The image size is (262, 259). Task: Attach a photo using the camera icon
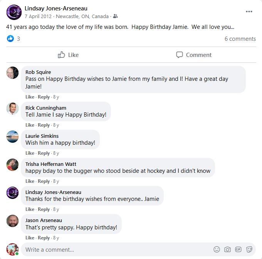(228, 249)
